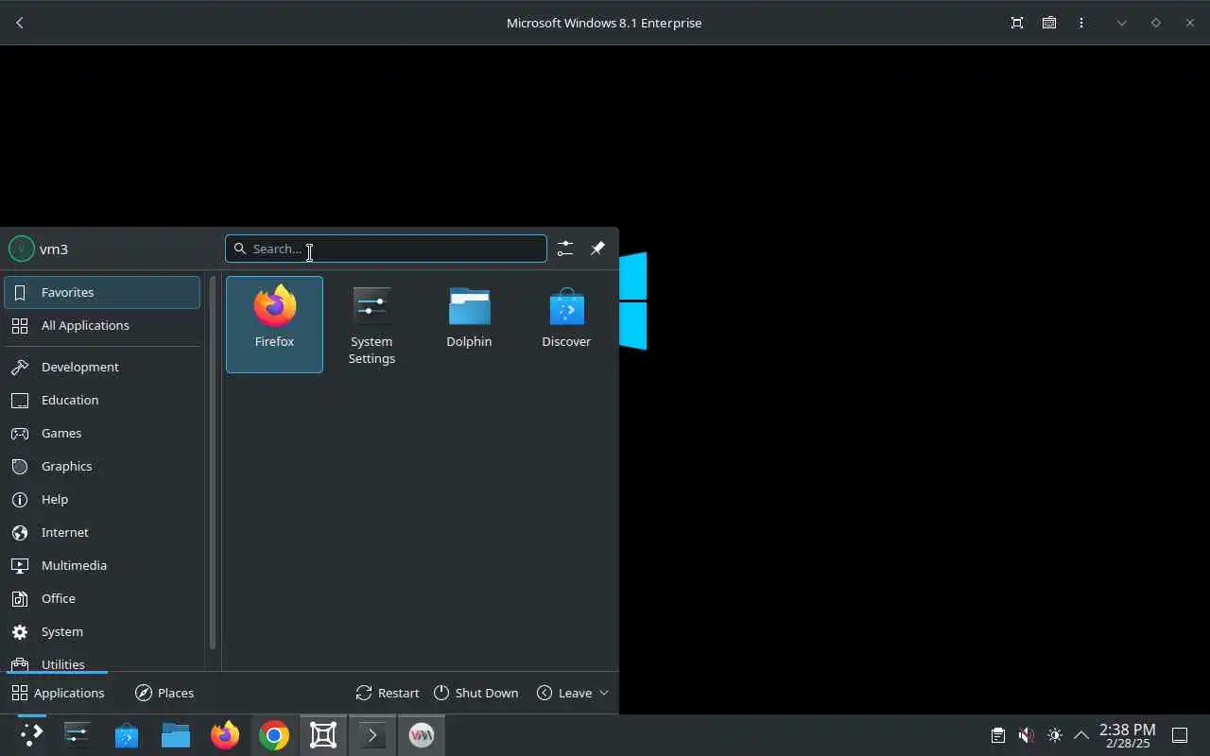Viewport: 1210px width, 756px height.
Task: Open the Development category
Action: pos(102,367)
